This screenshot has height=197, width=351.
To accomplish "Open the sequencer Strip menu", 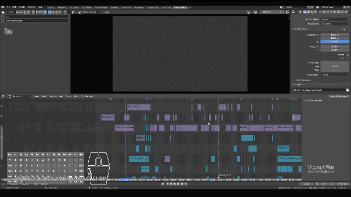I will tap(76, 96).
